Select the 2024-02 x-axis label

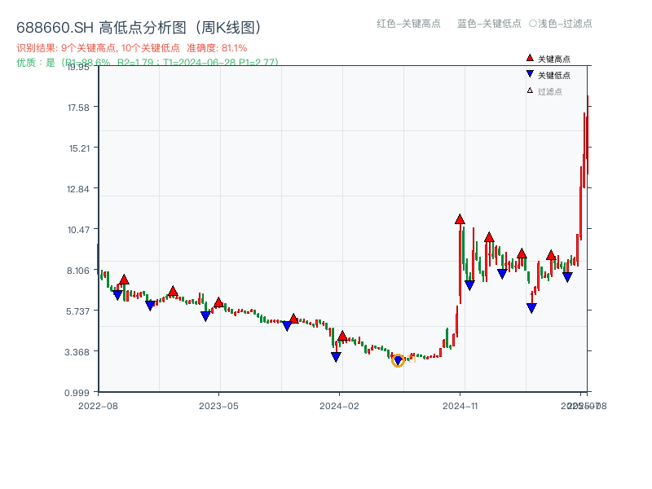point(339,404)
